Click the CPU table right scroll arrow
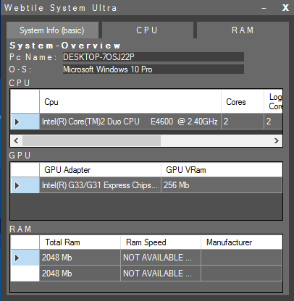The width and height of the screenshot is (294, 301). pos(277,140)
